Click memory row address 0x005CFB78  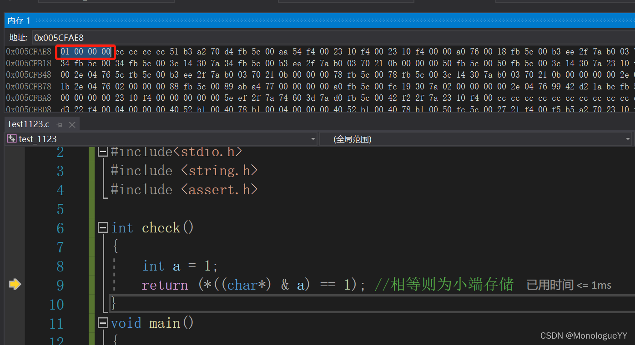point(29,86)
